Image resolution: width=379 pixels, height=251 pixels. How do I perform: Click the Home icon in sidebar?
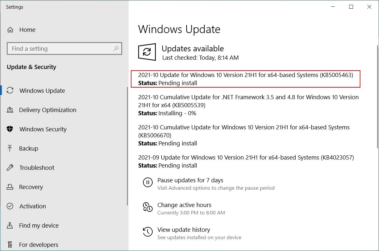click(10, 30)
